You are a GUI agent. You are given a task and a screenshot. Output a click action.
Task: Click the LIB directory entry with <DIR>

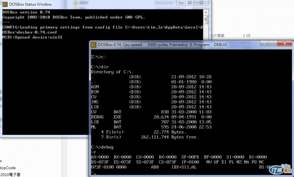click(151, 107)
